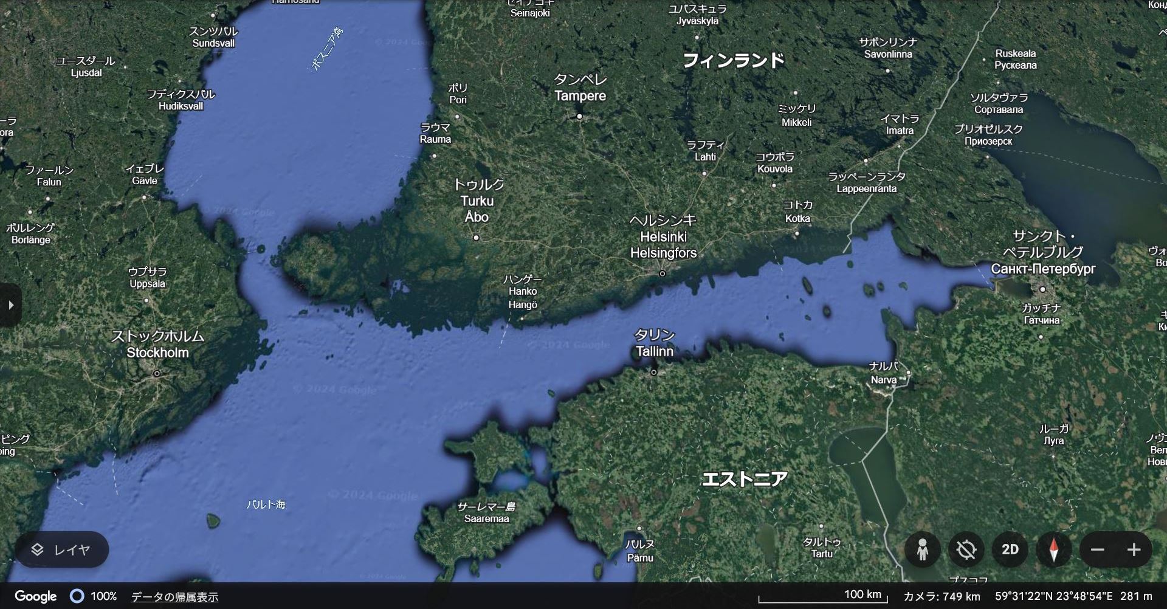Select the Kouvola city label
Screen dimensions: 1167x609
(775, 163)
